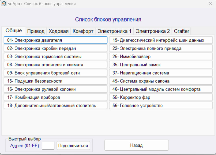Select 25- Иммобилайзер module
This screenshot has height=155, width=216.
(x=161, y=57)
